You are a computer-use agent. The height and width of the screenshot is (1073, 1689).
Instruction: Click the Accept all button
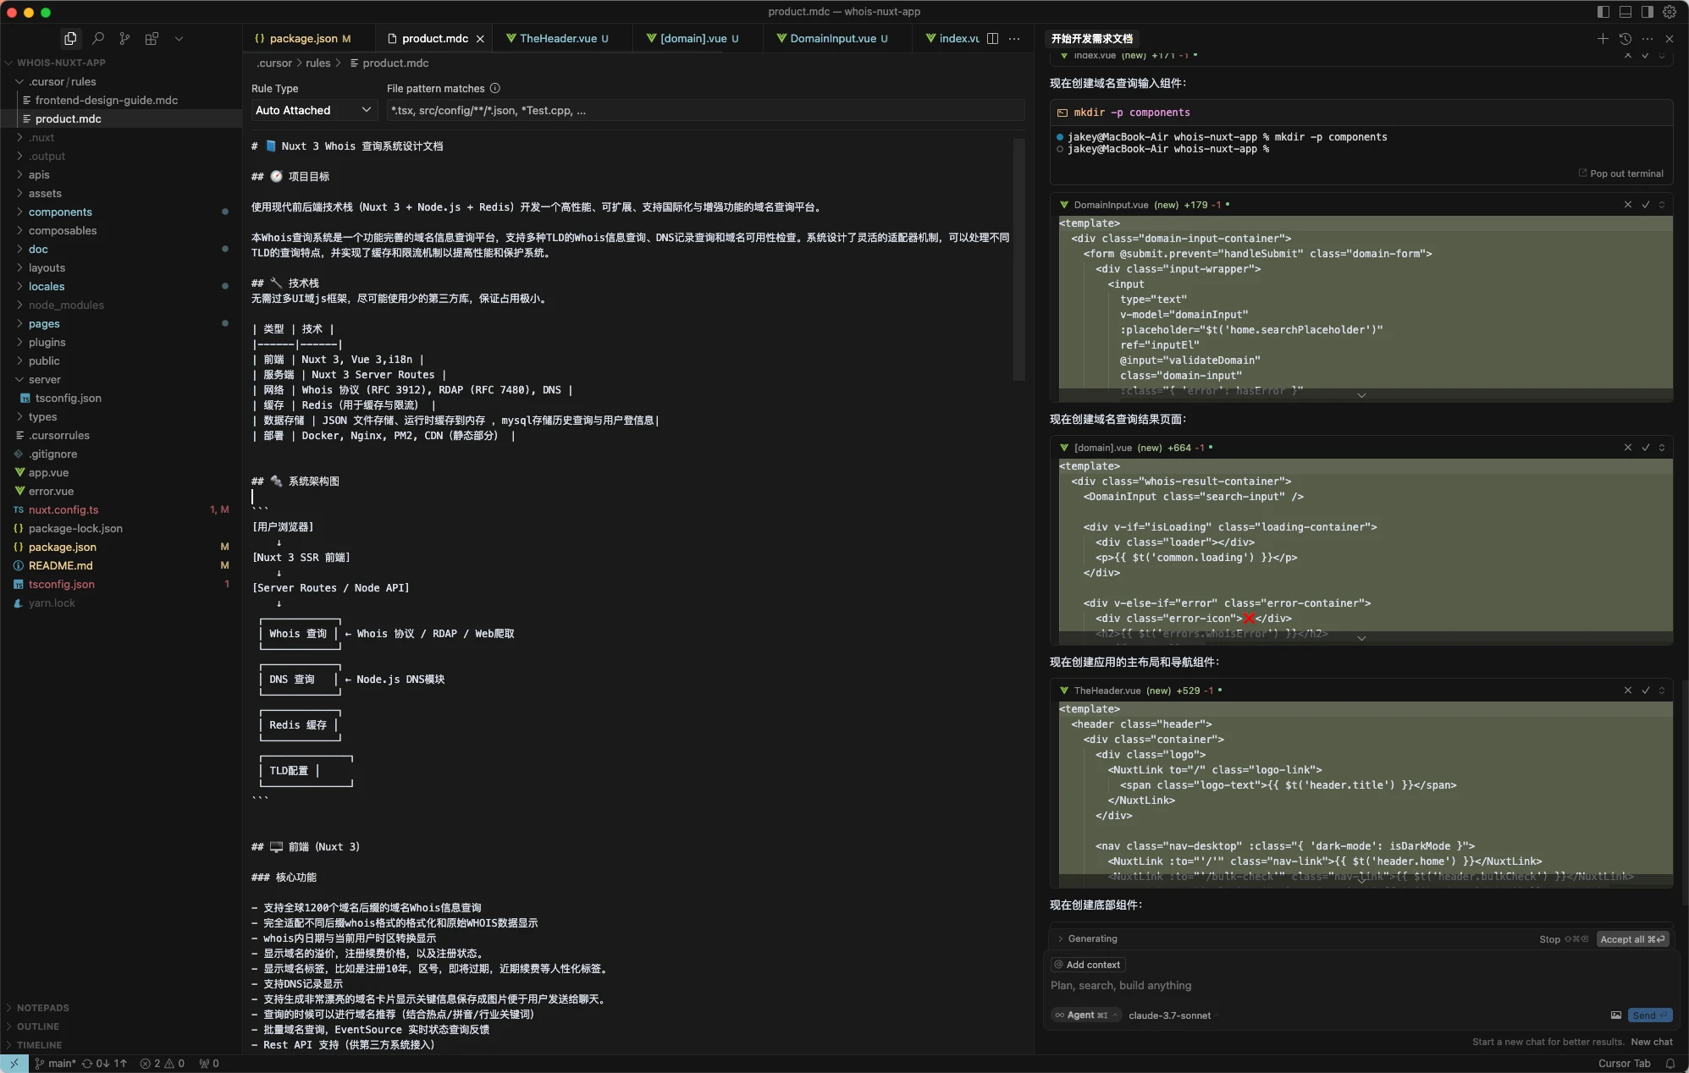[1631, 939]
